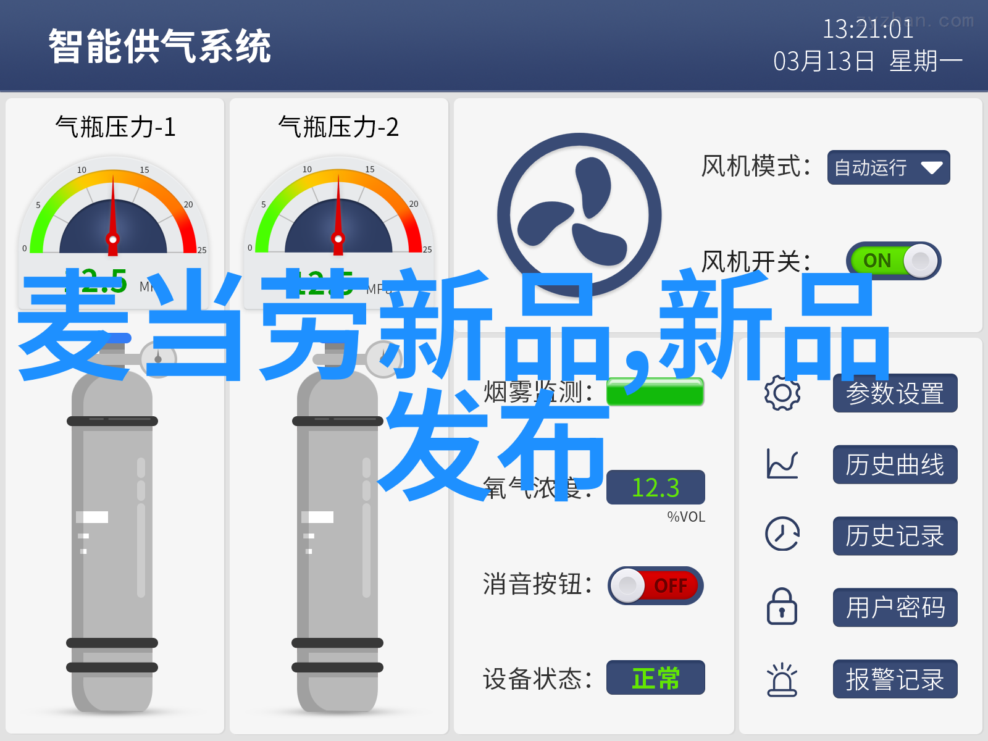This screenshot has height=741, width=988.
Task: Click the 气瓶压力-1 gauge dial
Action: point(113,210)
